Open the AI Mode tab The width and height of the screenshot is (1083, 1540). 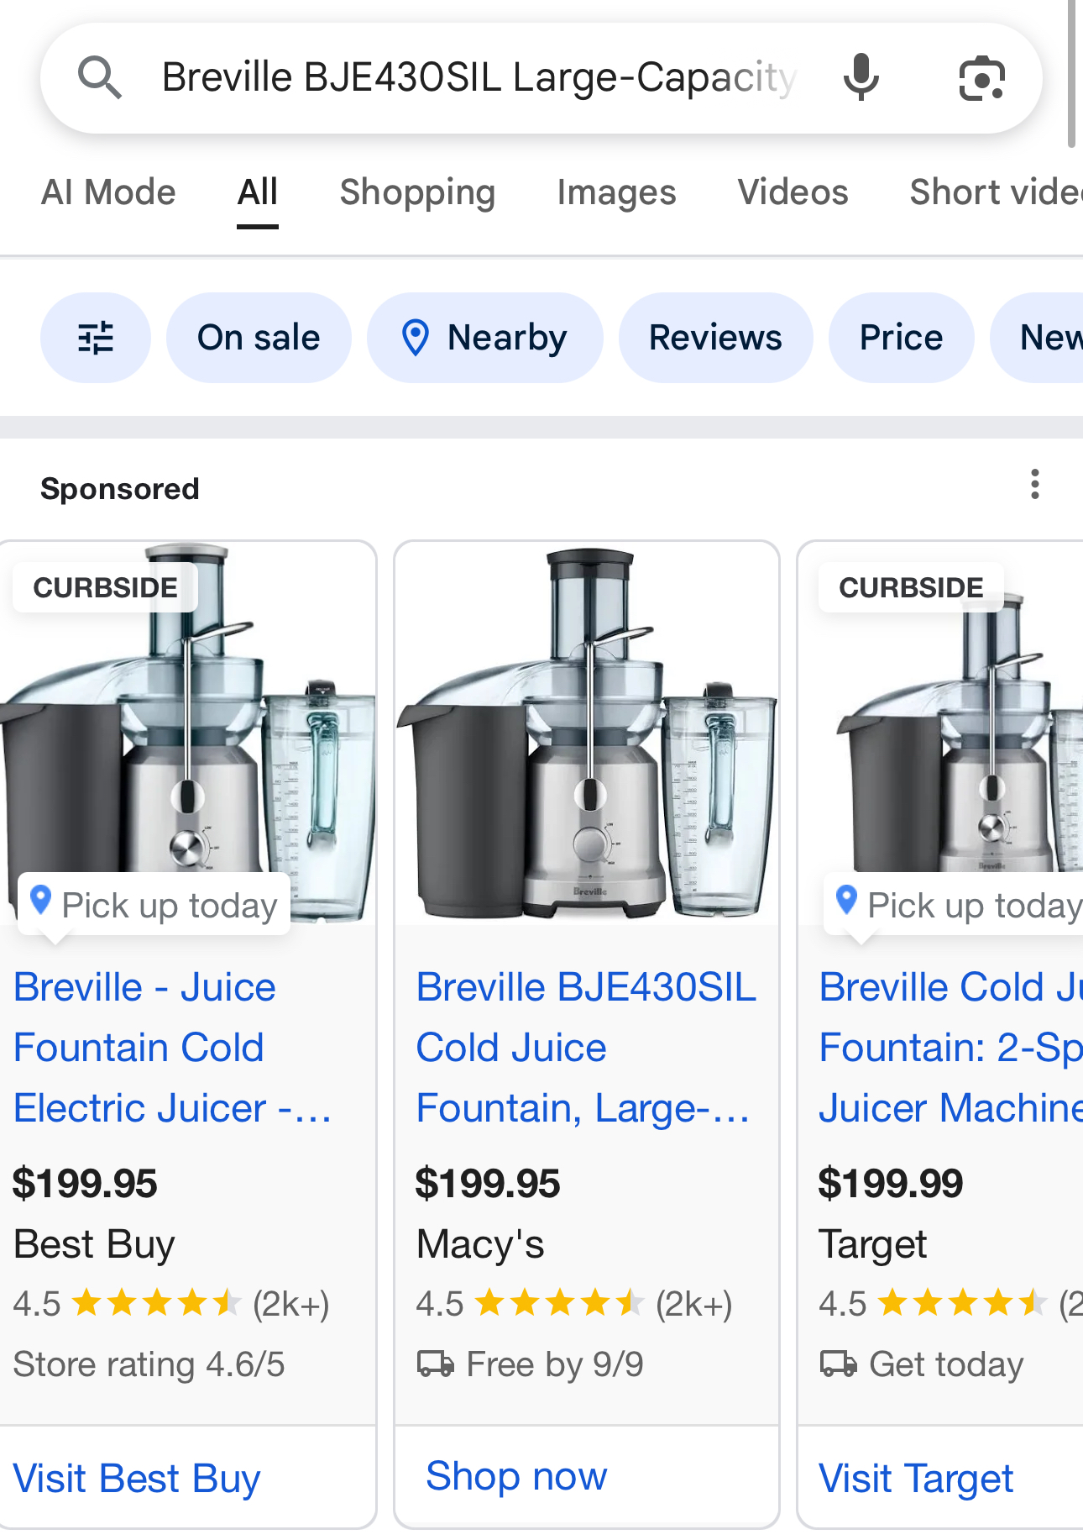[x=108, y=192]
